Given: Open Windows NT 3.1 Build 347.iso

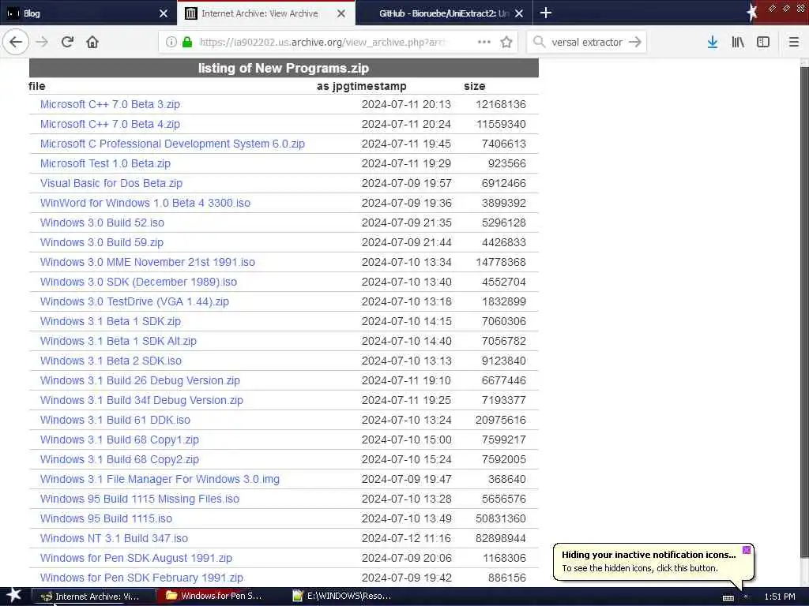Looking at the screenshot, I should 114,538.
